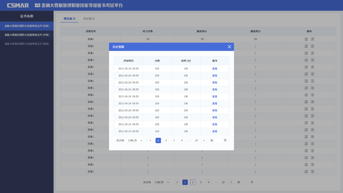Click 查看 in the last history row

(x=215, y=131)
